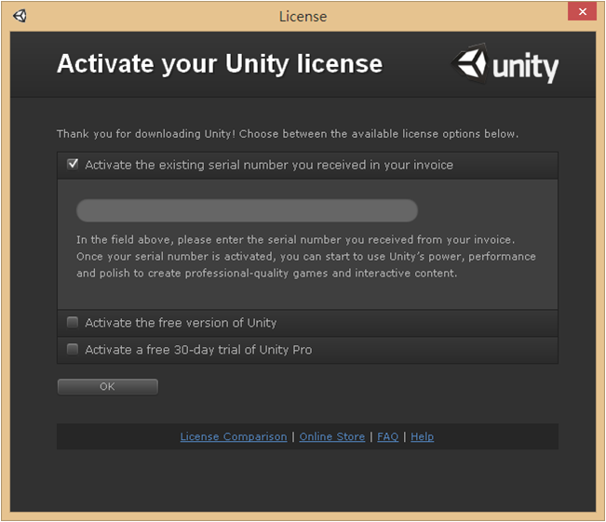Open the License Comparison link
Image resolution: width=606 pixels, height=522 pixels.
[x=234, y=436]
